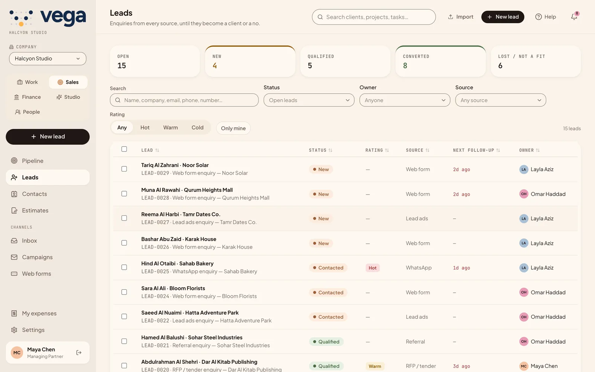Viewport: 595px width, 372px height.
Task: Select the Muna Al Rawahi lead checkbox
Action: [124, 194]
